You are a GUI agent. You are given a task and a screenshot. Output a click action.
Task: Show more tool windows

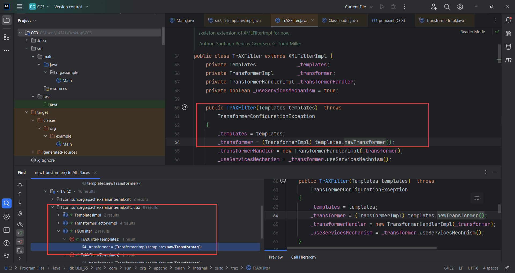tap(6, 50)
